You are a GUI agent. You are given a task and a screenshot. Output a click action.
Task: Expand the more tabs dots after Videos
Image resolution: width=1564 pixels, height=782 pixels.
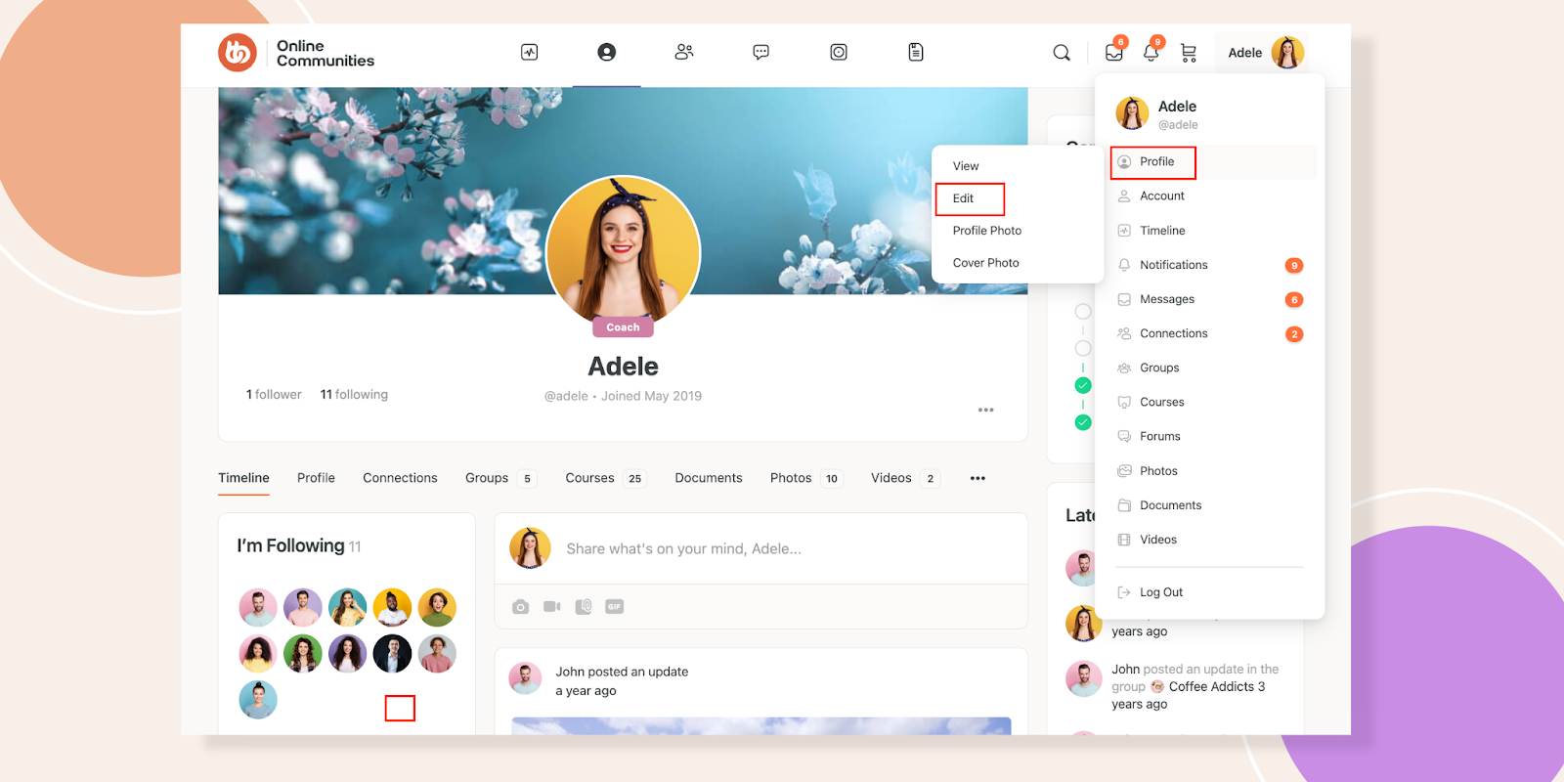[x=977, y=478]
